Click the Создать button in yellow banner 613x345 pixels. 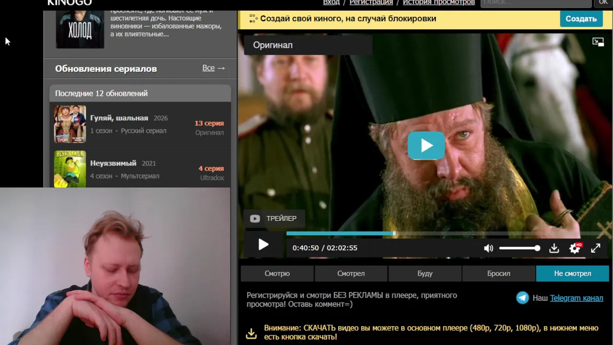pyautogui.click(x=581, y=19)
